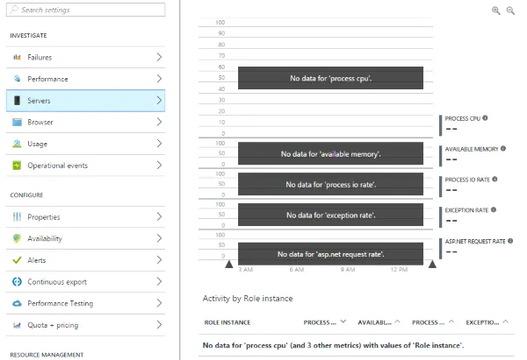
Task: Click the Performance icon in sidebar
Action: [x=18, y=79]
